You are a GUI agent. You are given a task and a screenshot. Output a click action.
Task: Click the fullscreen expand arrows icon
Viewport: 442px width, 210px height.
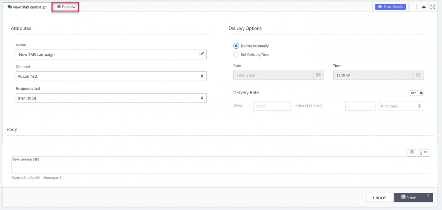click(433, 7)
